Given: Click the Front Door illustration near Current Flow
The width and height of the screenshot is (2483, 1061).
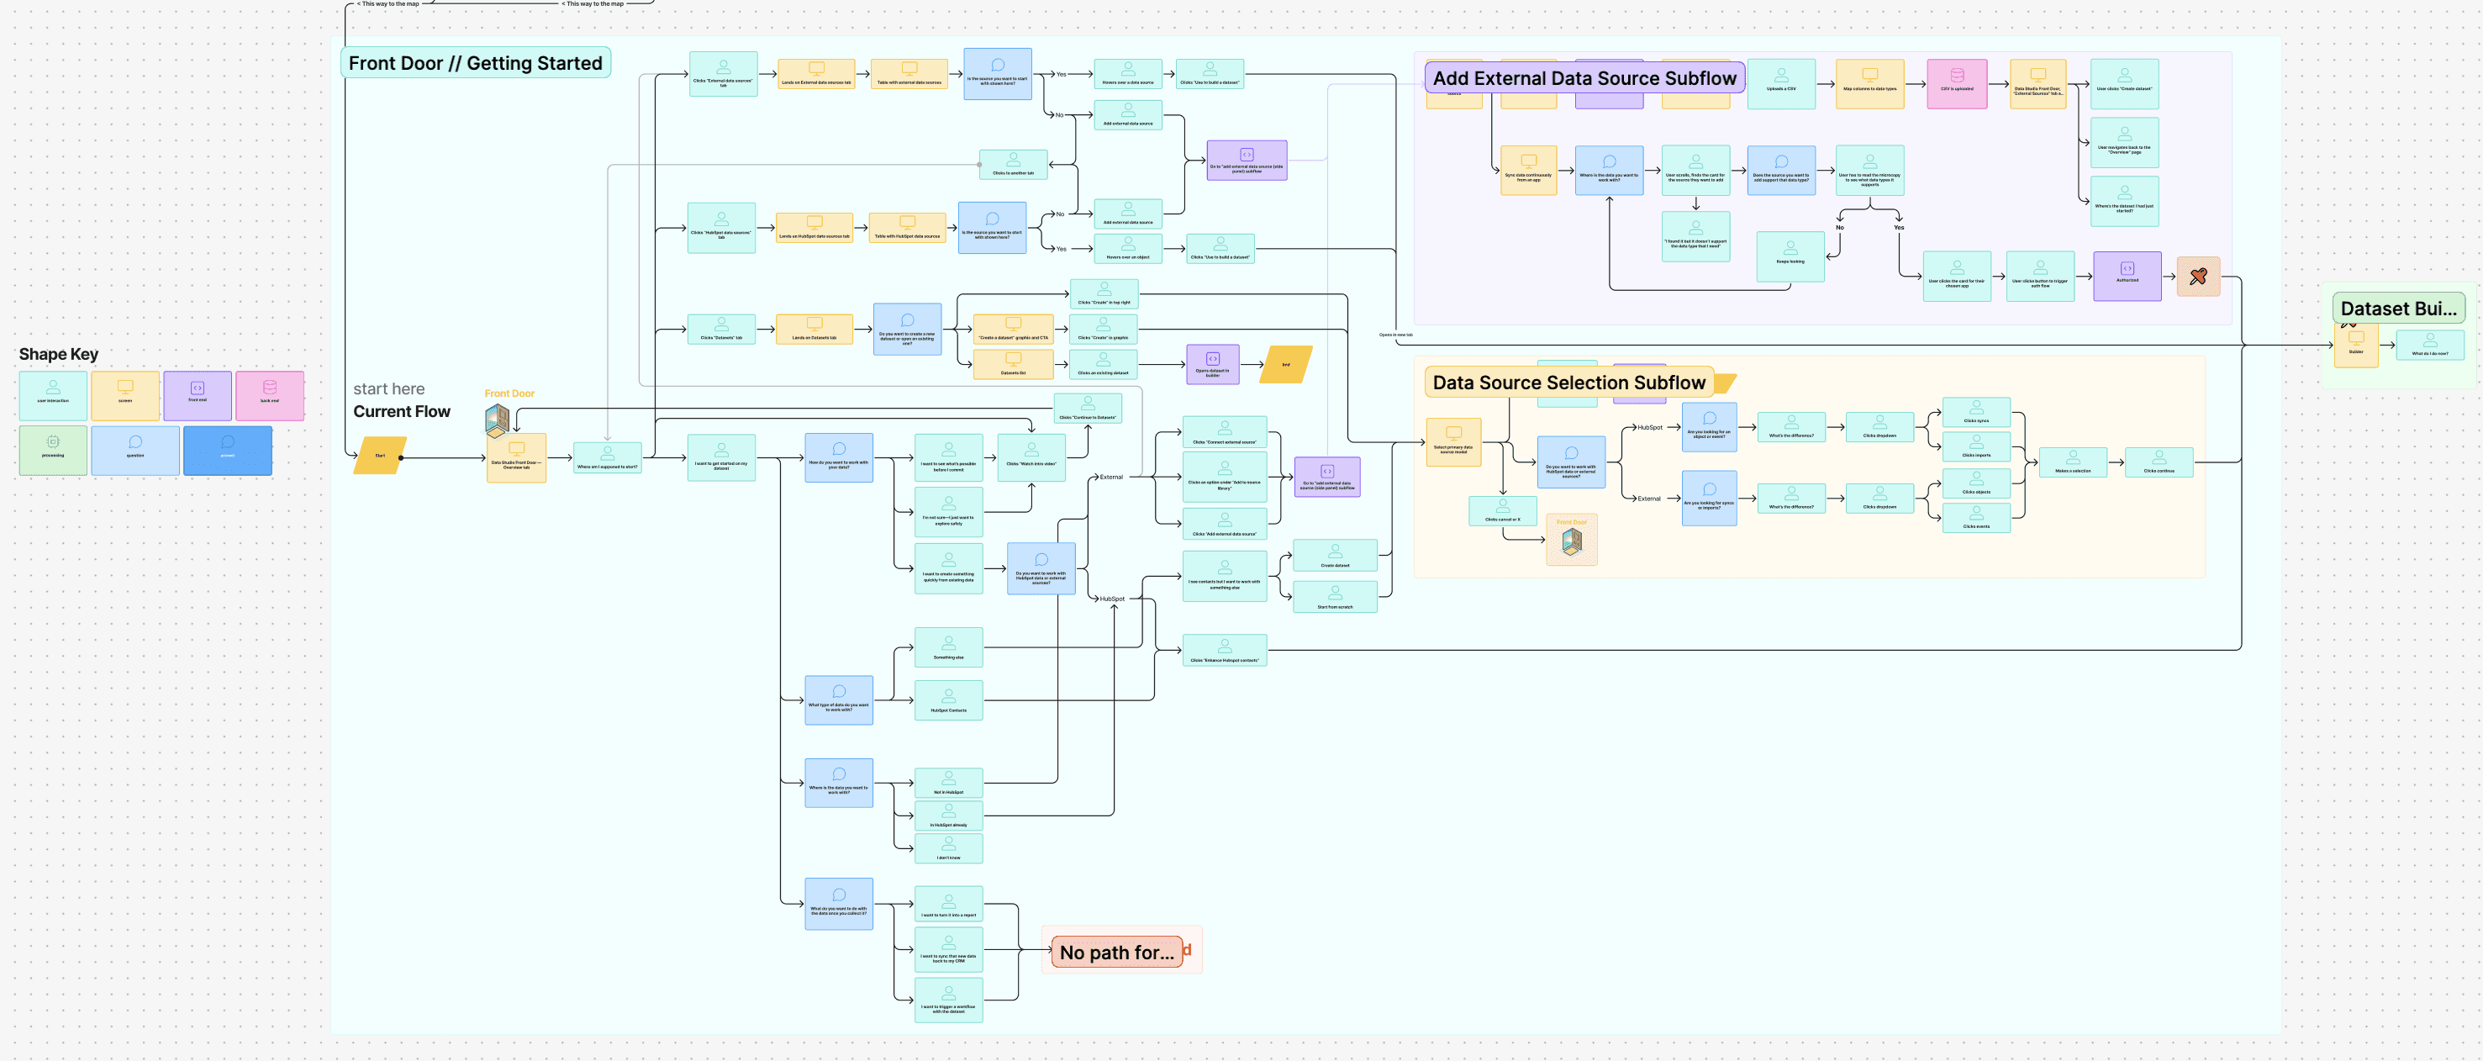Looking at the screenshot, I should tap(498, 420).
